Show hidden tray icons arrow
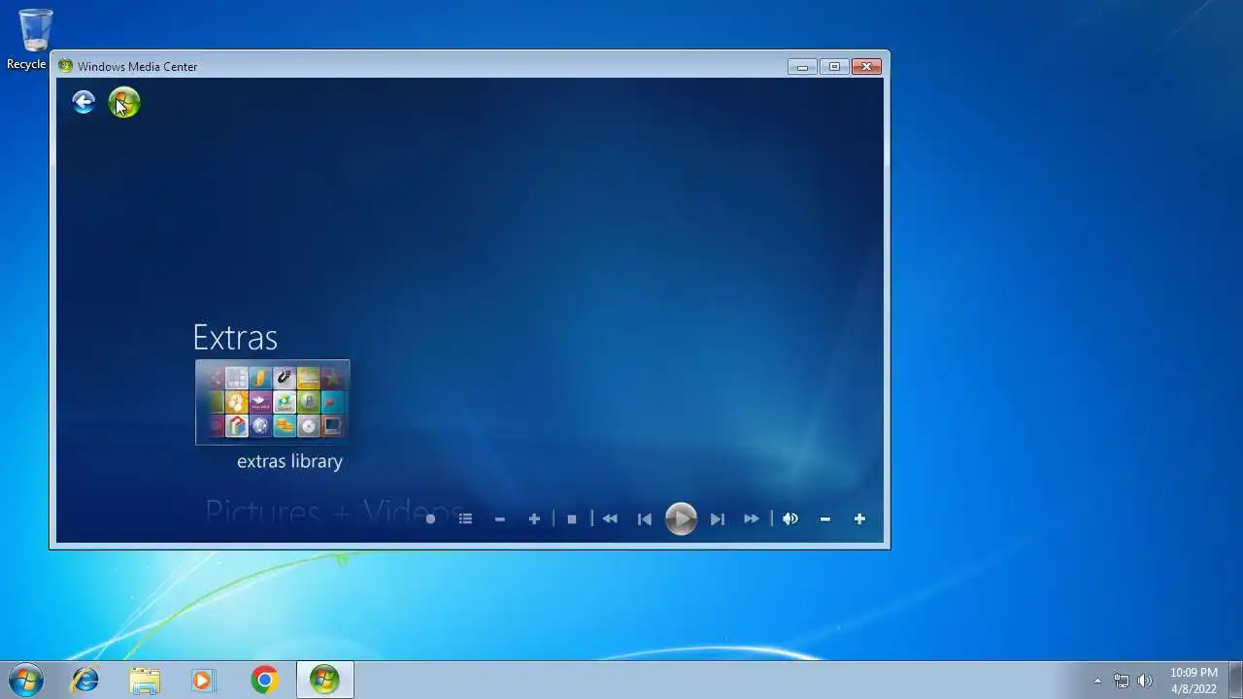The width and height of the screenshot is (1243, 699). [1097, 681]
